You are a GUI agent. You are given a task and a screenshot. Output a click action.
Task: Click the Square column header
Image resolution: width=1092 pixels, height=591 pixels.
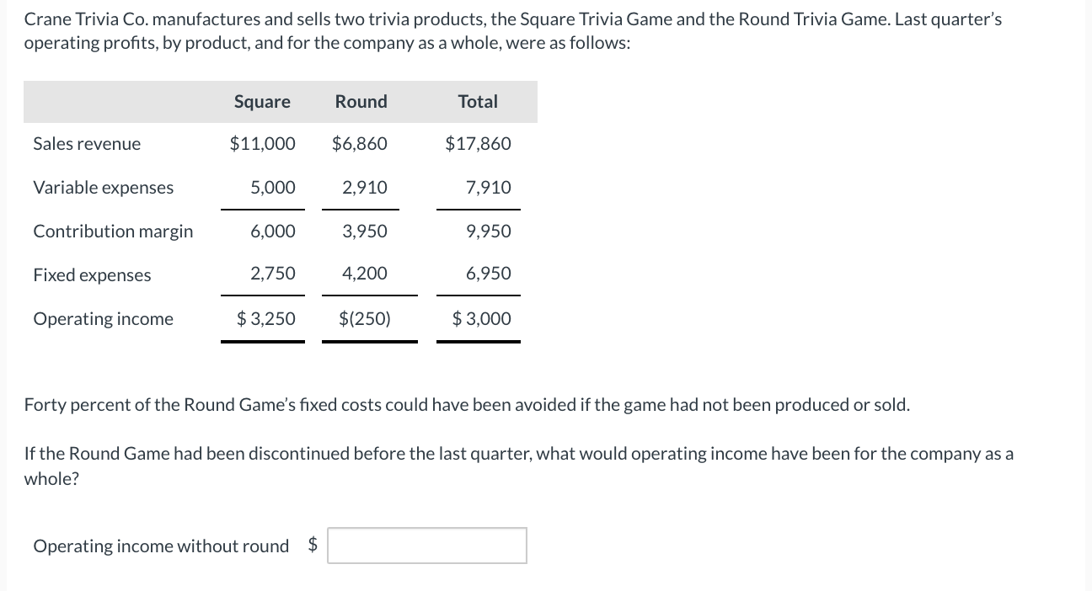262,102
